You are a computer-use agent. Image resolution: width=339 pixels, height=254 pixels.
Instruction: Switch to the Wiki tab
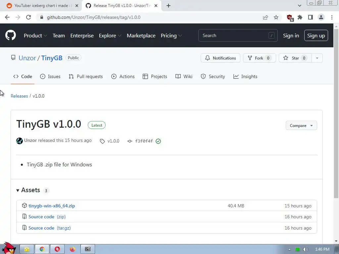(x=184, y=76)
